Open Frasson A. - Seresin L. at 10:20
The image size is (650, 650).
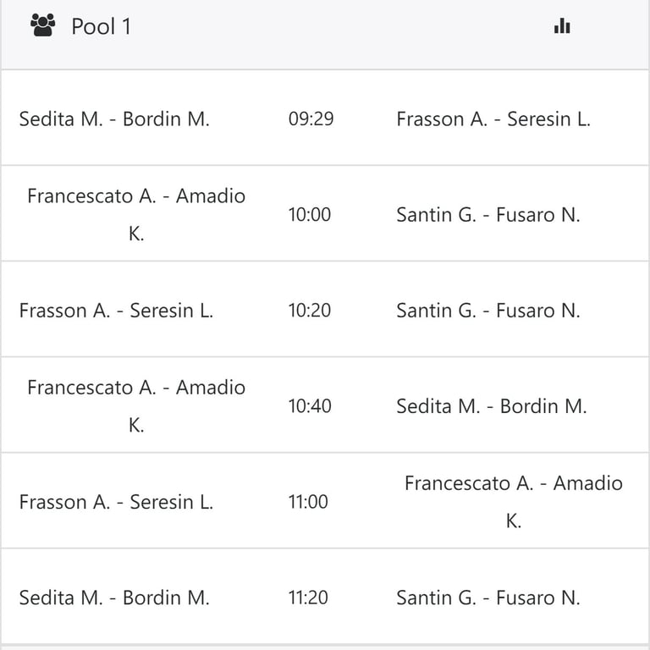pyautogui.click(x=116, y=311)
